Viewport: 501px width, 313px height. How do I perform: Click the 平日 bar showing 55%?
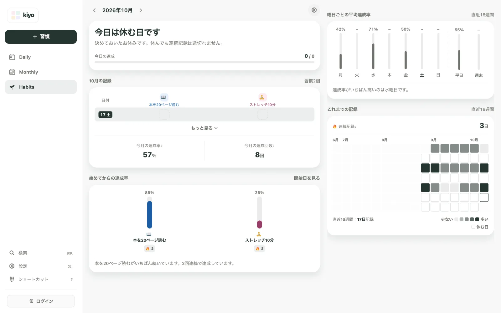[459, 60]
